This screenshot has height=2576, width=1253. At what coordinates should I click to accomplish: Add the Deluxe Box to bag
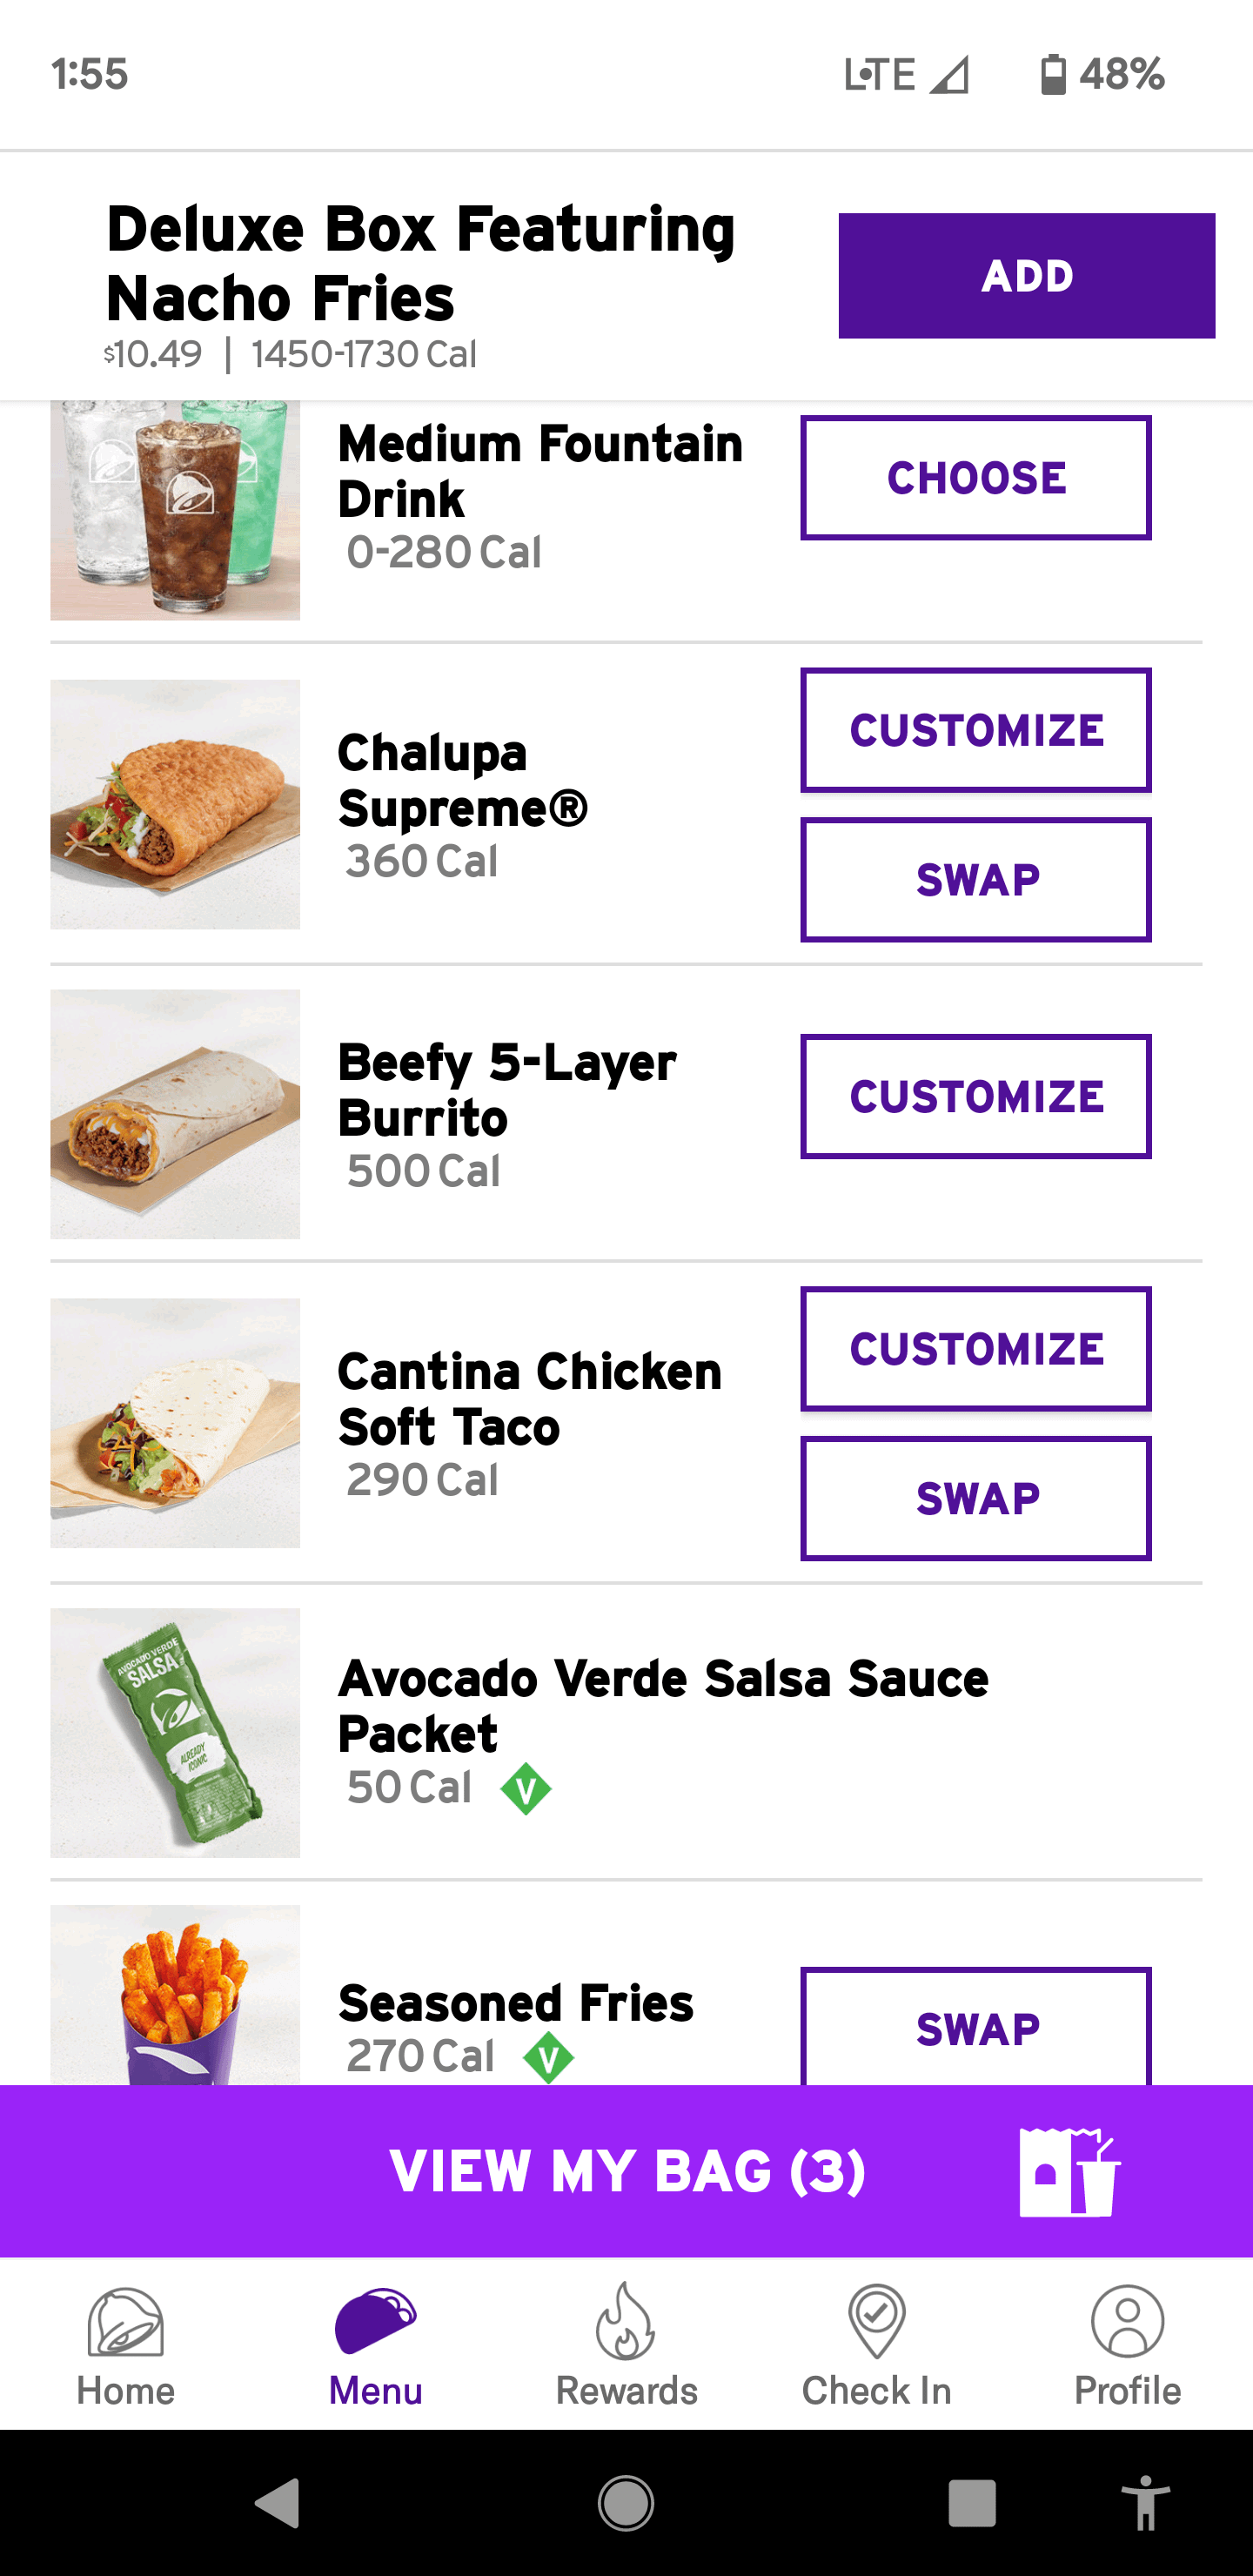[1026, 276]
